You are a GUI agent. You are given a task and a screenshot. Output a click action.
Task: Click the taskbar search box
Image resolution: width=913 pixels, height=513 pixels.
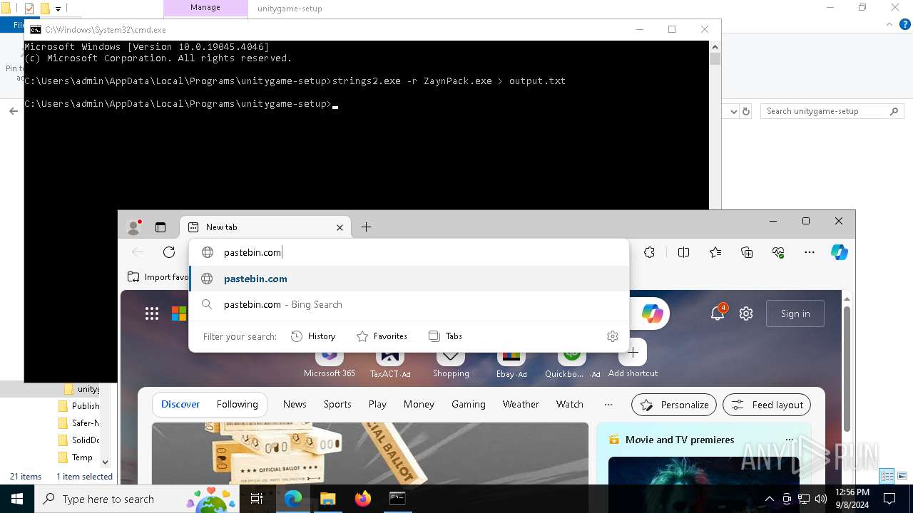[137, 499]
